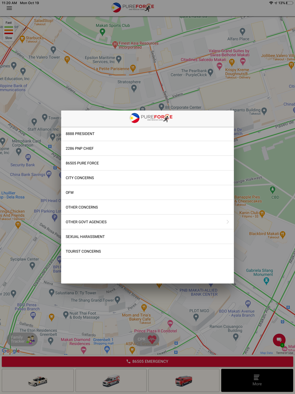Tap the Mom and Tina's Bakery marker
The width and height of the screenshot is (295, 394).
tap(144, 308)
